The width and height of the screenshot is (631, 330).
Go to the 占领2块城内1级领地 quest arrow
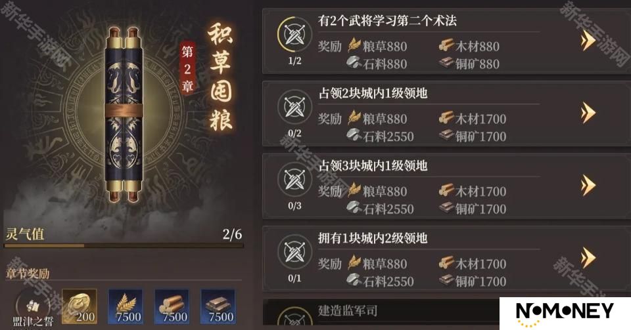click(588, 112)
